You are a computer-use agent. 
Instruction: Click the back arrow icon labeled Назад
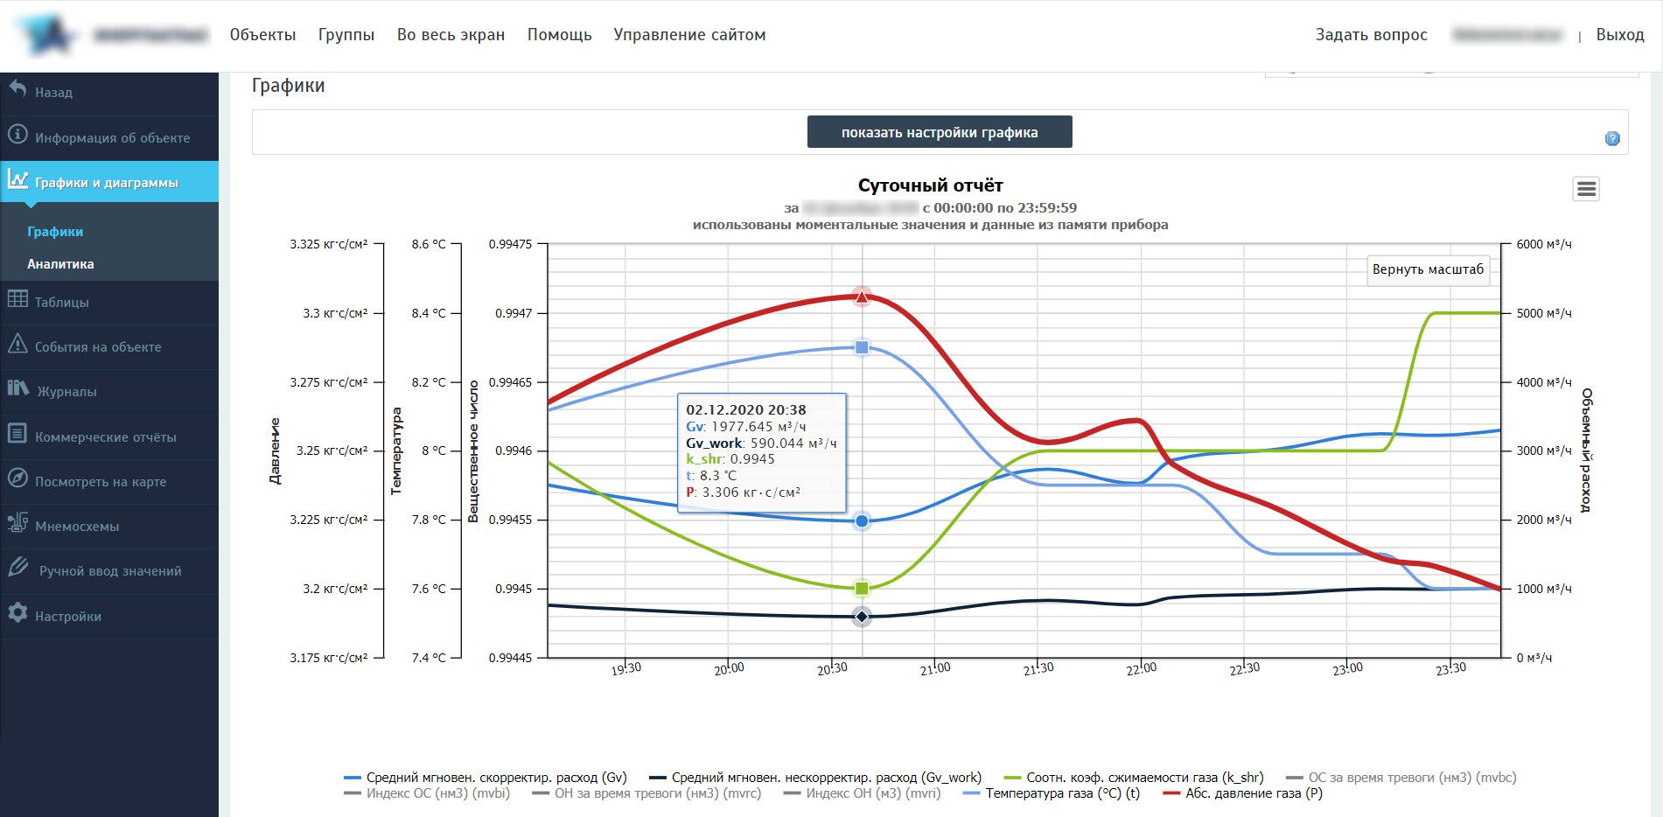(x=17, y=89)
